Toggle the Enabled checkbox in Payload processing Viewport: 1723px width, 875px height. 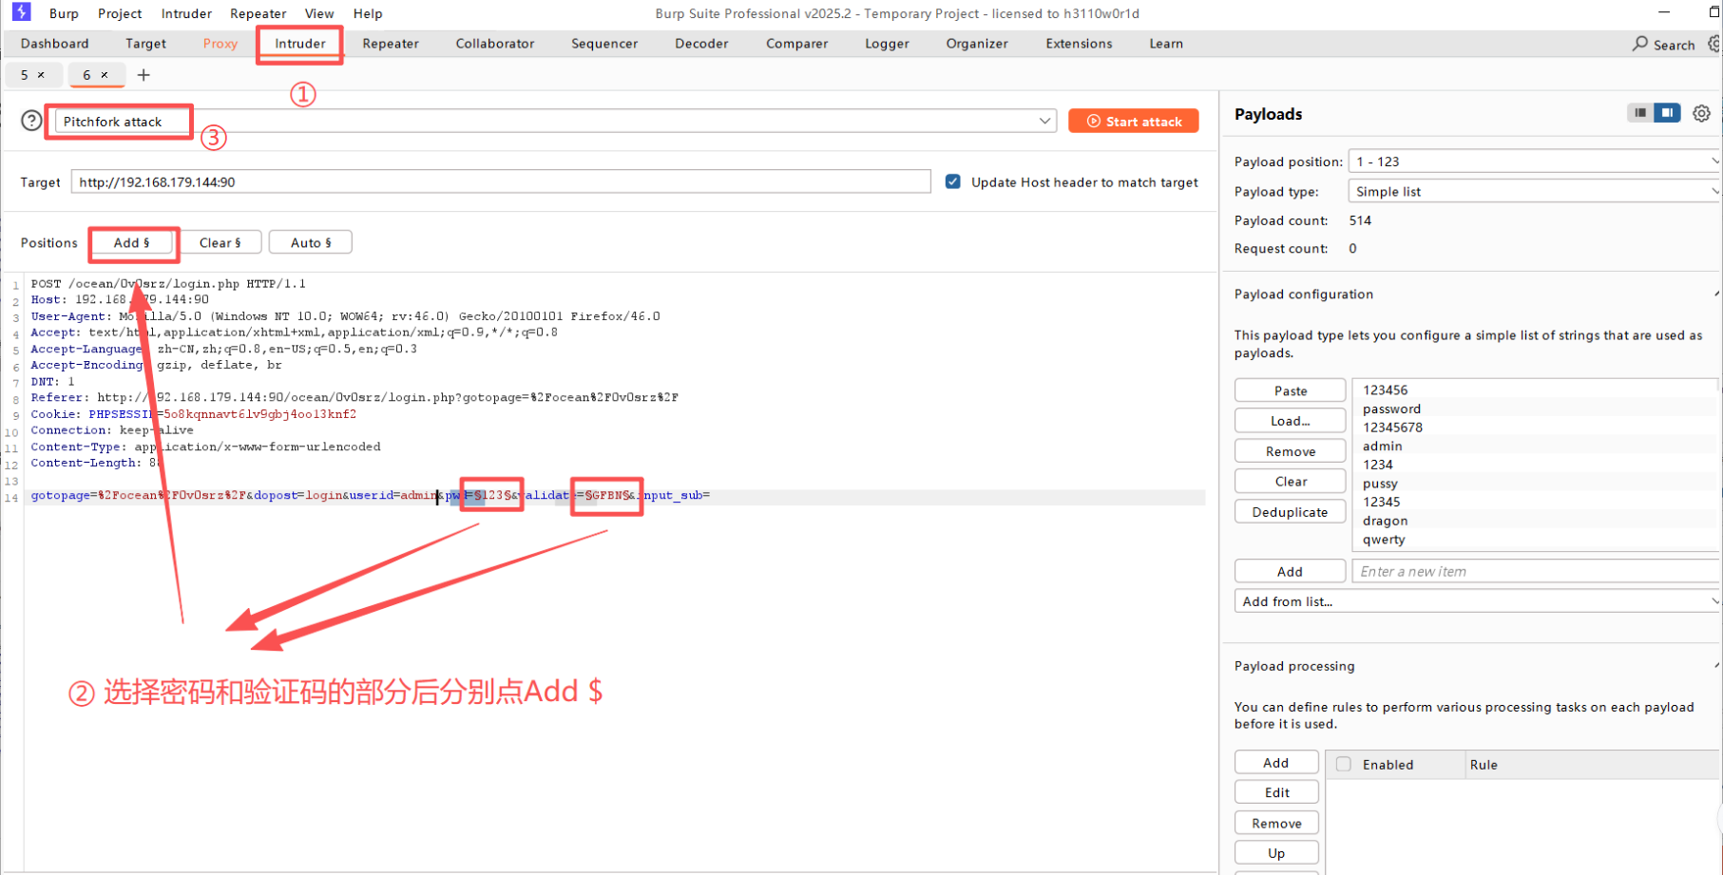coord(1344,764)
